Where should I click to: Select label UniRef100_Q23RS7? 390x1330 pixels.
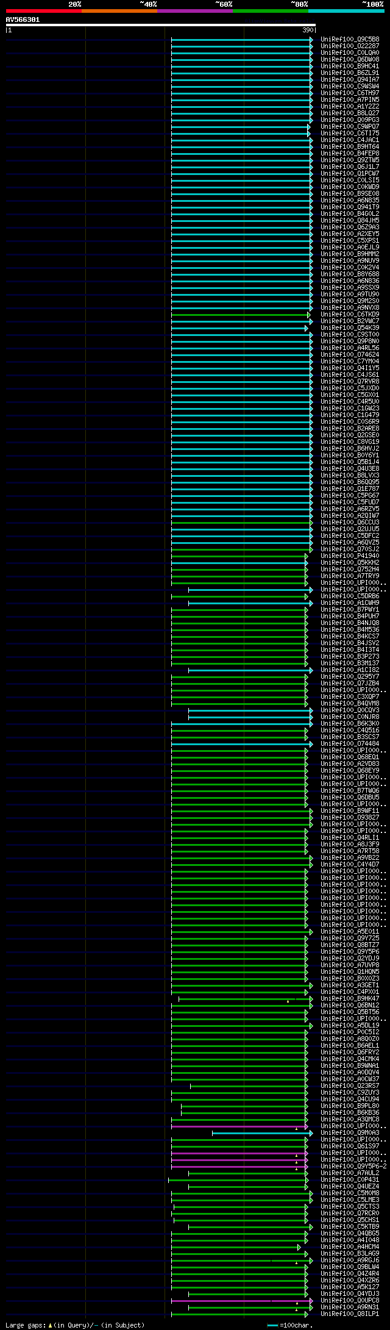[x=350, y=1085]
